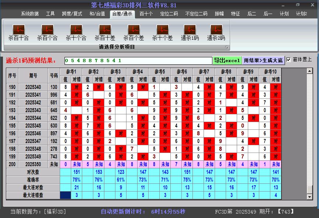Open the 跨度/复式 tab
Image resolution: width=319 pixels, height=218 pixels.
point(72,14)
